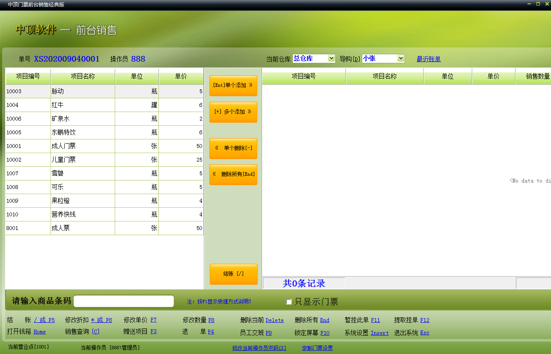Select the 成人门票 item row
The height and width of the screenshot is (354, 551).
104,146
